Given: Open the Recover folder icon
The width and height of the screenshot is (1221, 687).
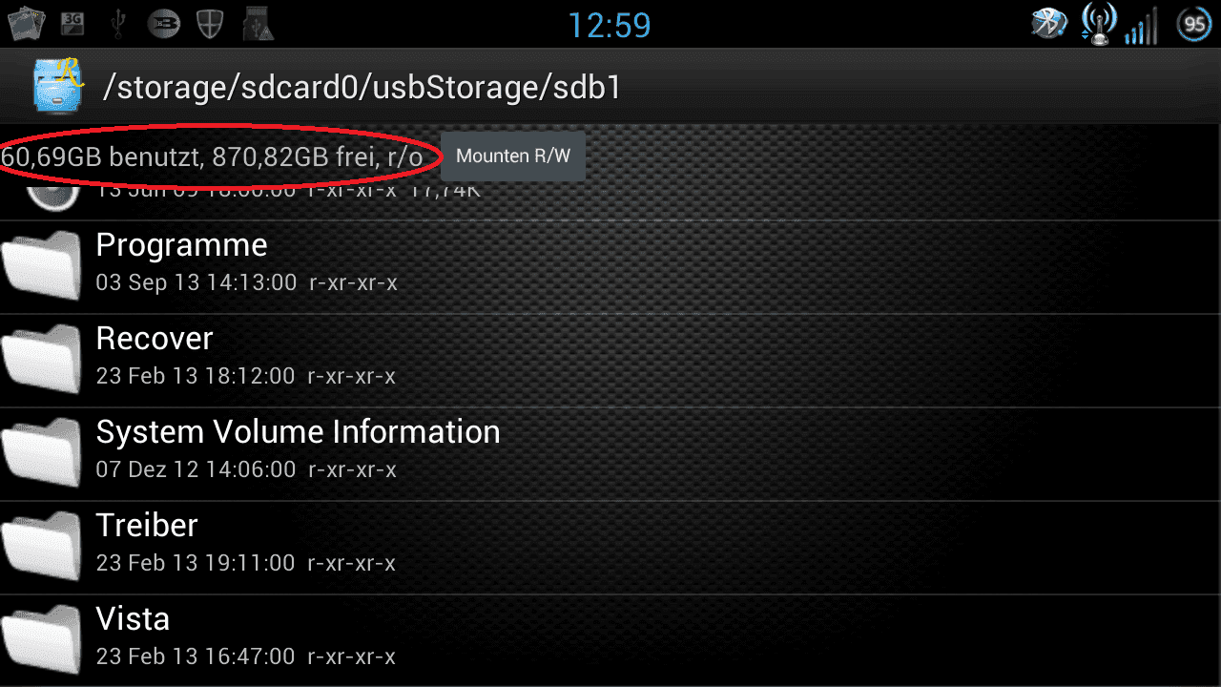Looking at the screenshot, I should (41, 360).
